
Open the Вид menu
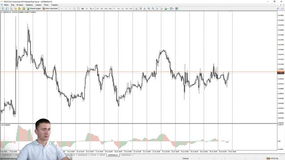[x=12, y=5]
